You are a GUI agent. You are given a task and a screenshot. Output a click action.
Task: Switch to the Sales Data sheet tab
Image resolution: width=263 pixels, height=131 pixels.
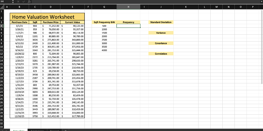19,130
